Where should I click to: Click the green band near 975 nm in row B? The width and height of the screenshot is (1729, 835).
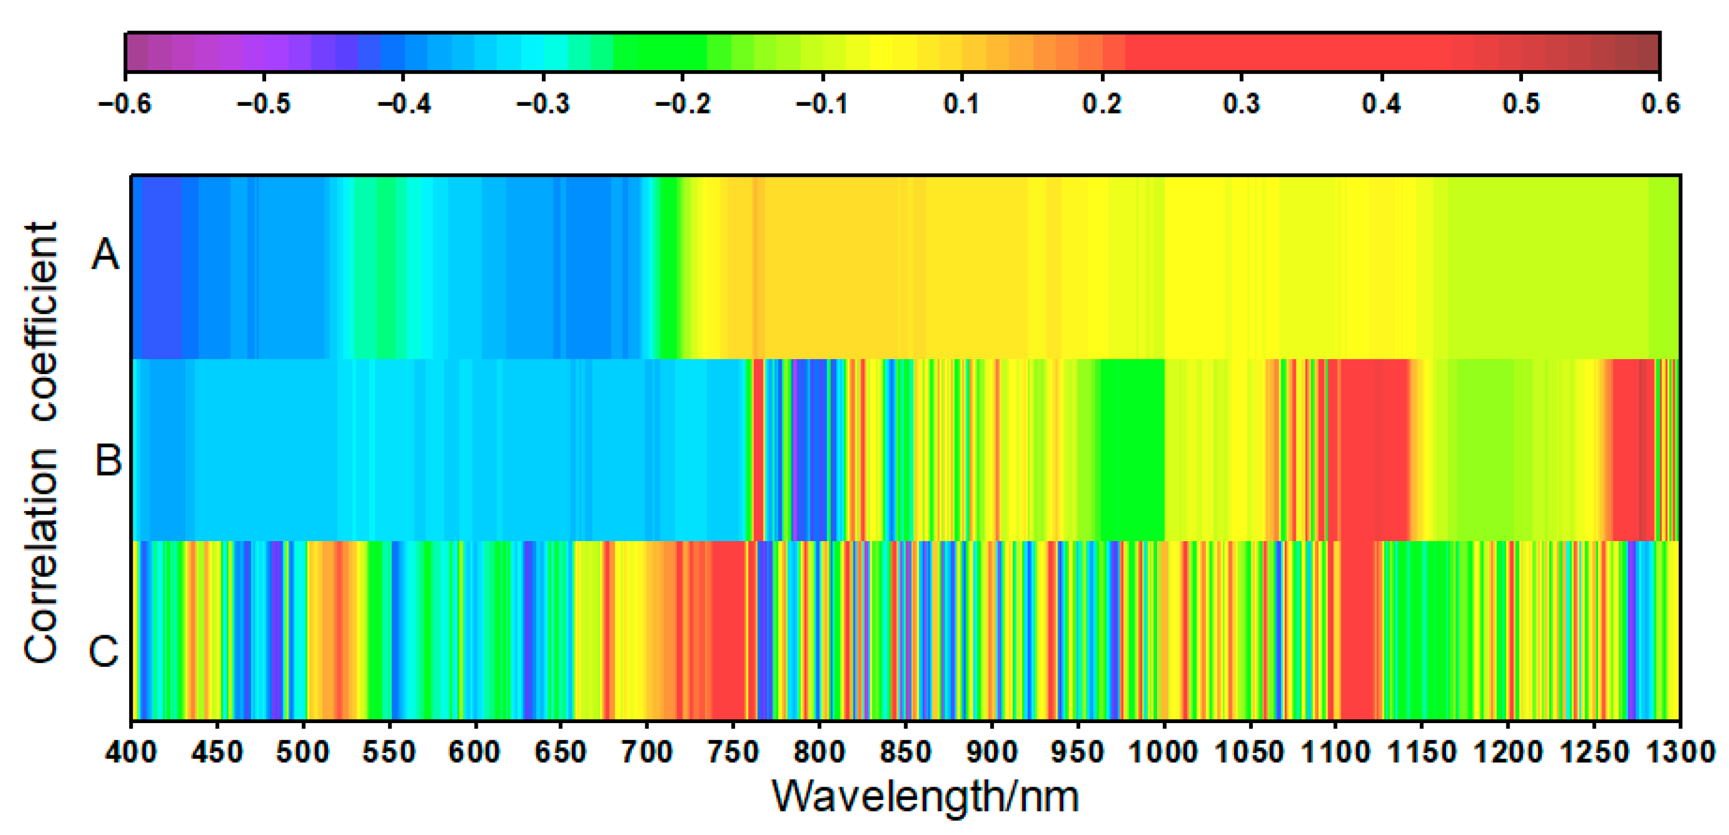(1133, 450)
